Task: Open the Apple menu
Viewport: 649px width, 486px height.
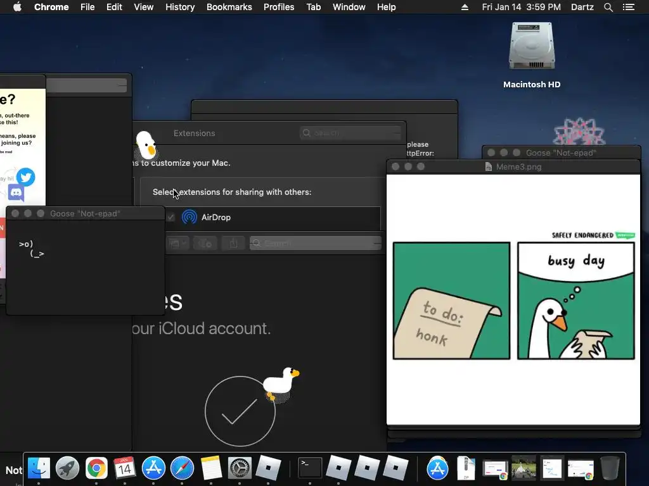Action: (17, 7)
